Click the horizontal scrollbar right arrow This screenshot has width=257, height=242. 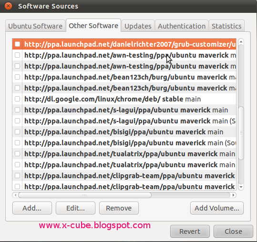[233, 195]
